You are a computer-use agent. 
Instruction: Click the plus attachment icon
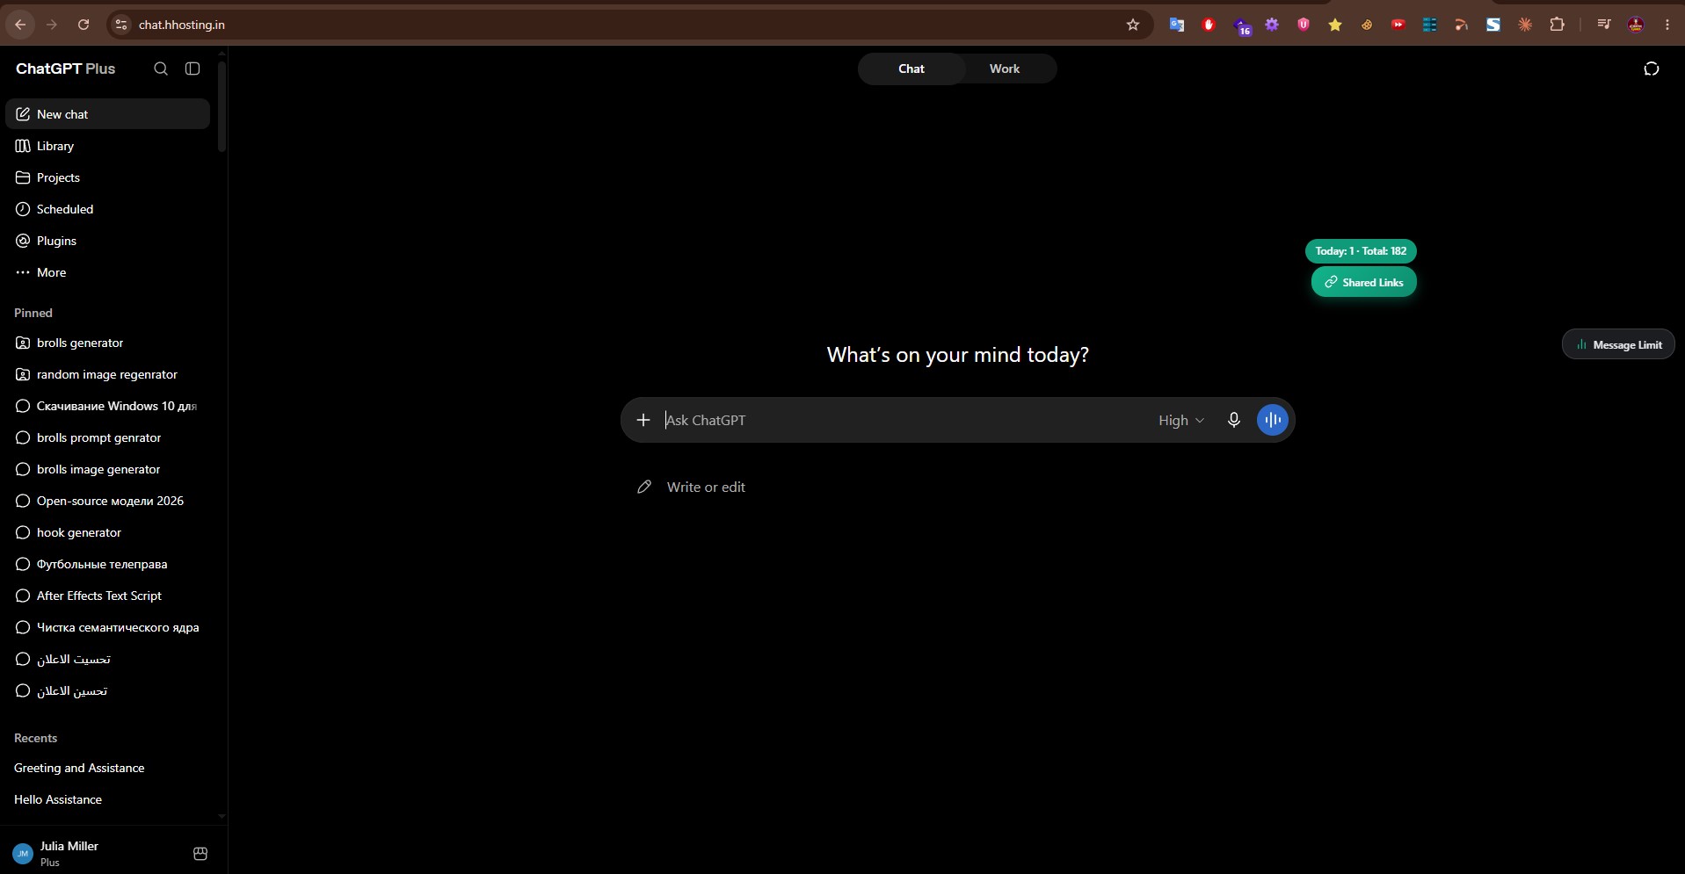coord(643,420)
